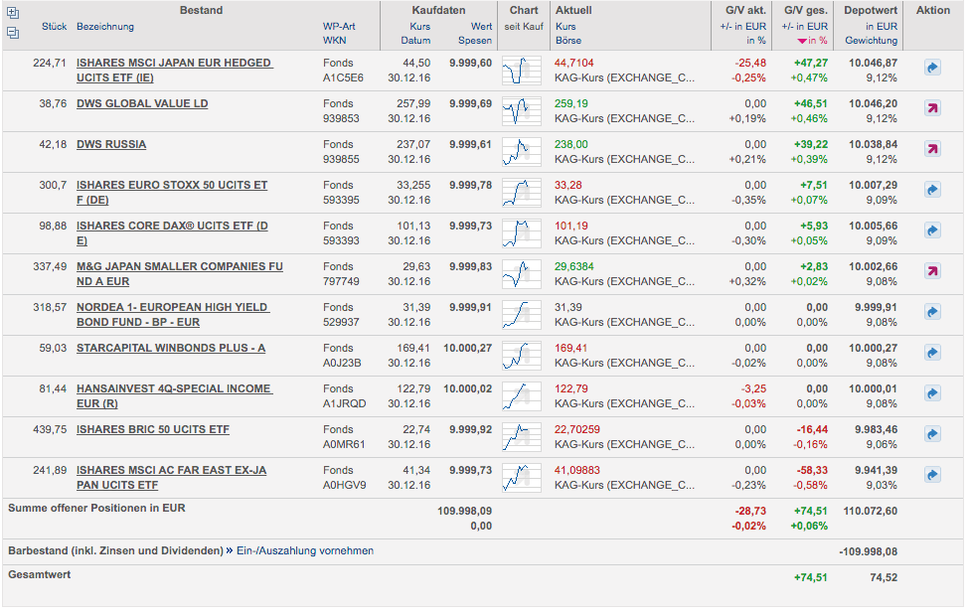
Task: Sort G/V ges. by the 'in %' header with pink arrow
Action: pyautogui.click(x=812, y=41)
